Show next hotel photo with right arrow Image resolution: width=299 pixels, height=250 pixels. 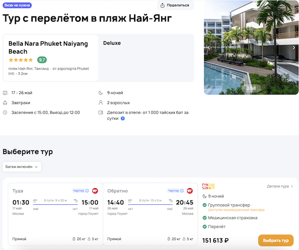pyautogui.click(x=294, y=48)
